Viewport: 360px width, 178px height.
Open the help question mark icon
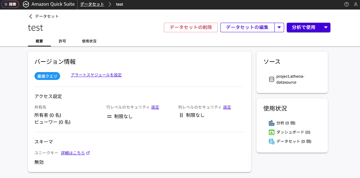(x=347, y=4)
